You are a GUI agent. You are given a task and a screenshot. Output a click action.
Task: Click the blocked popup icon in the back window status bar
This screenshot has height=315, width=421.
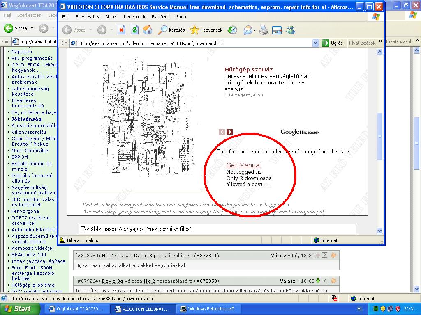(x=334, y=299)
